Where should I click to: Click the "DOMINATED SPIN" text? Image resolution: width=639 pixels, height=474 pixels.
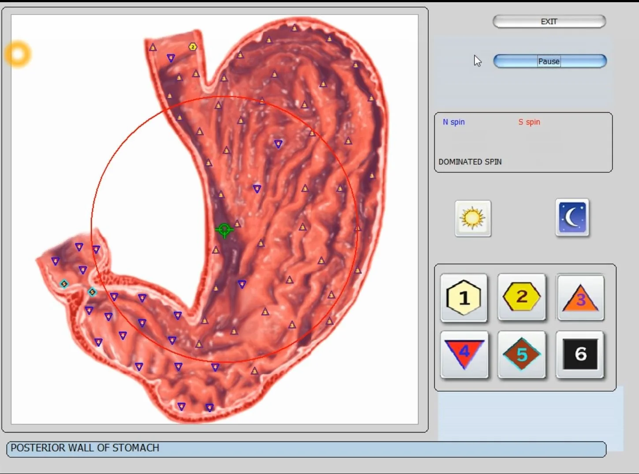[470, 162]
